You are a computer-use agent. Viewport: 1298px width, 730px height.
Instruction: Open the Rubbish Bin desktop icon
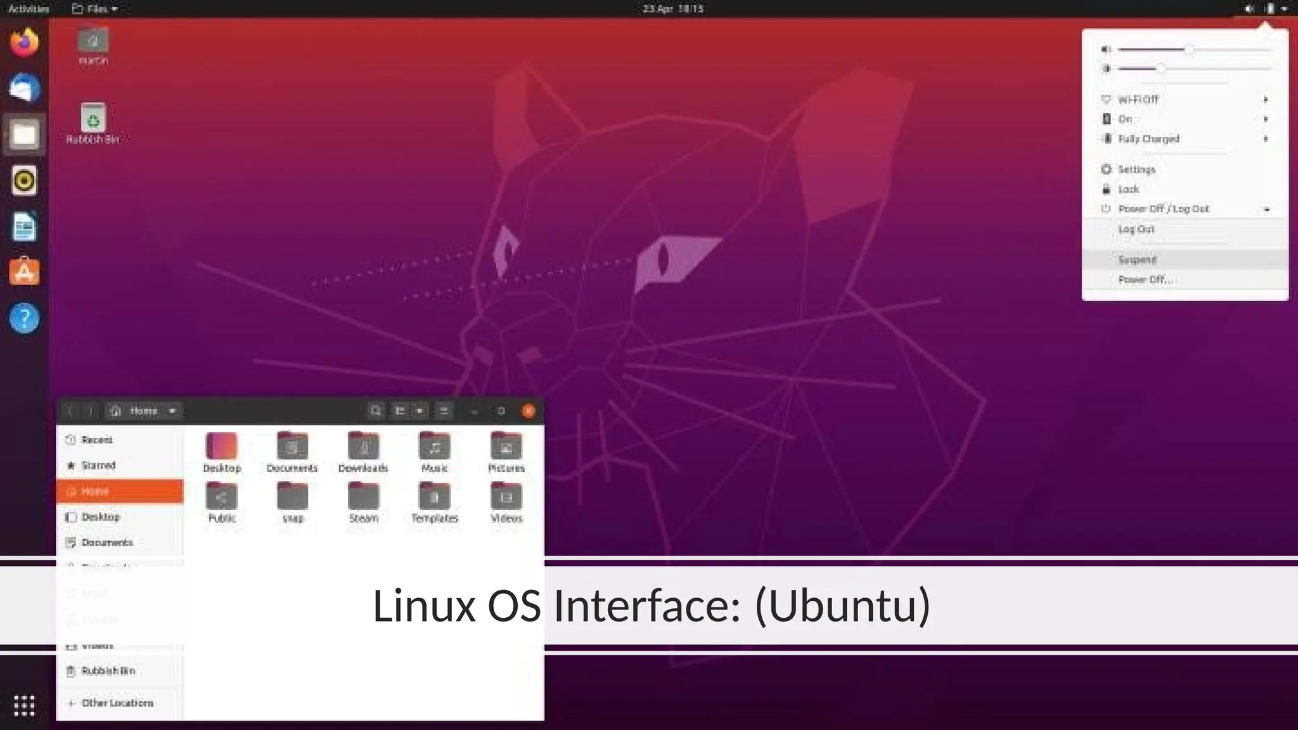pyautogui.click(x=93, y=124)
